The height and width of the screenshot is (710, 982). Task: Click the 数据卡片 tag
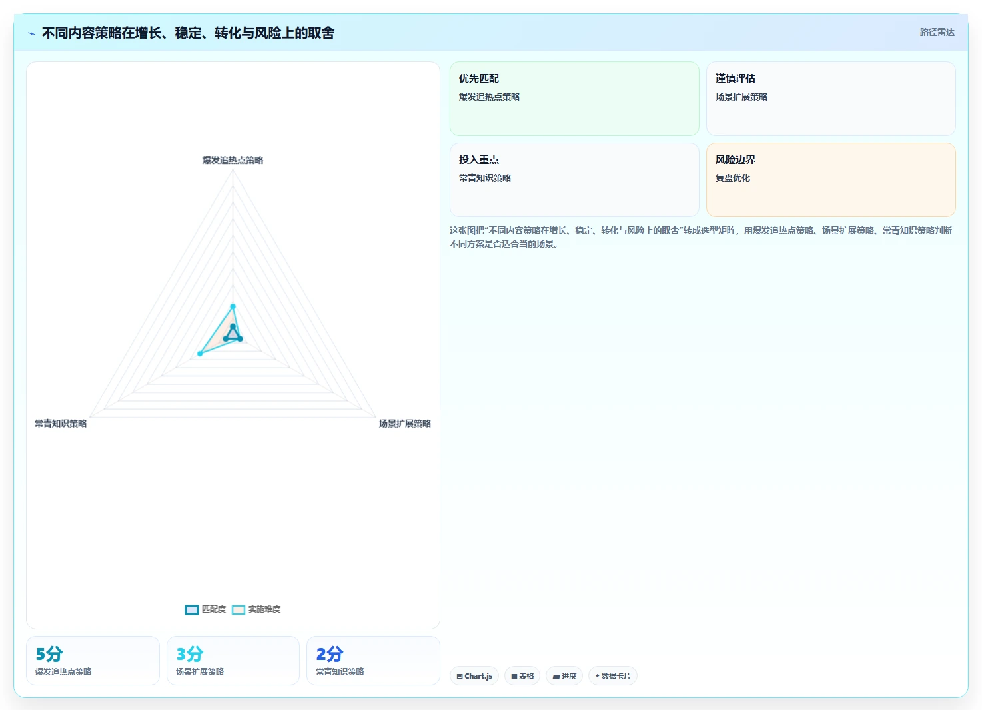613,676
